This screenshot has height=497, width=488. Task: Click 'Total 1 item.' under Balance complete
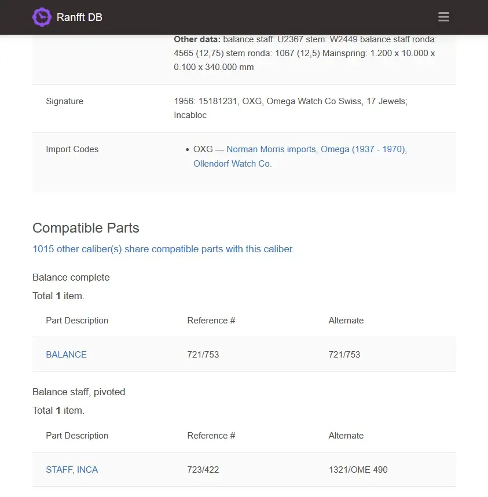click(x=58, y=296)
